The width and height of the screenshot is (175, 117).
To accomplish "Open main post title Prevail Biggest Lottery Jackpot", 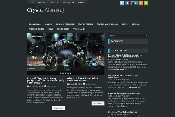I will (45, 80).
